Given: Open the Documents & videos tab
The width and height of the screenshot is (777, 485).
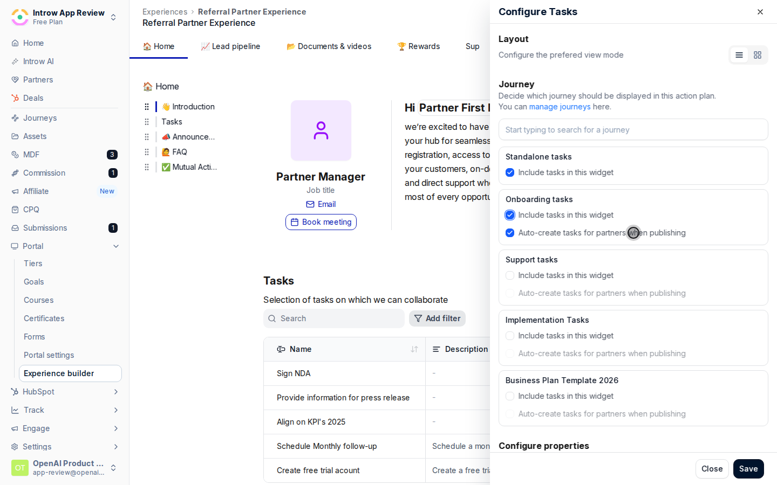Looking at the screenshot, I should tap(329, 46).
